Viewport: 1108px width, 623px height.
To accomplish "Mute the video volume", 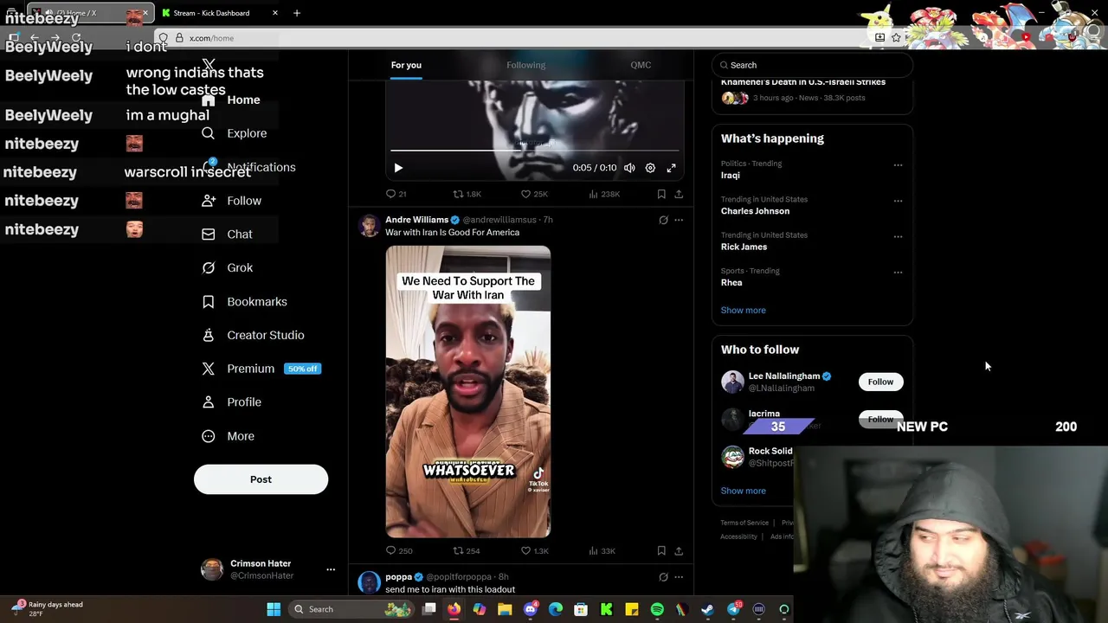I will (629, 168).
